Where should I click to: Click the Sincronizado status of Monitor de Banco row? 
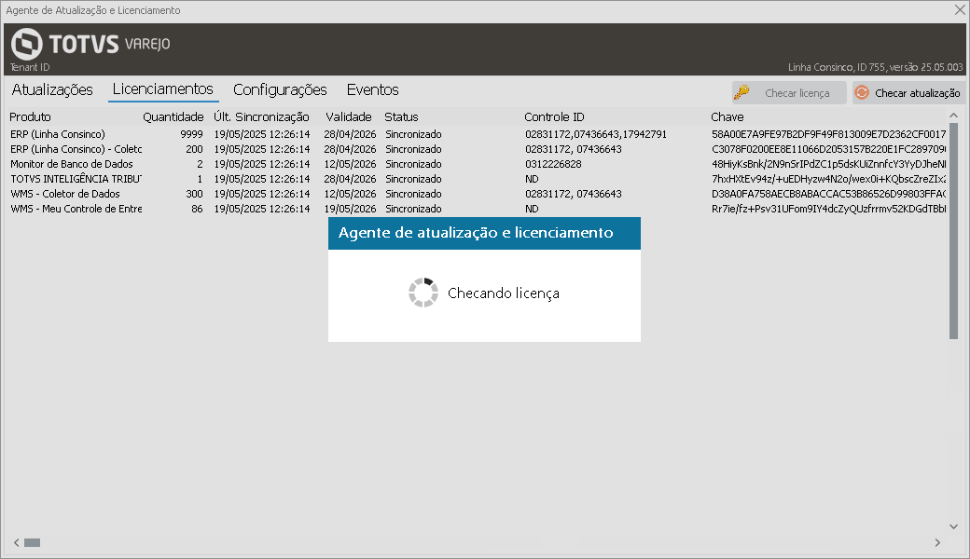(x=413, y=164)
